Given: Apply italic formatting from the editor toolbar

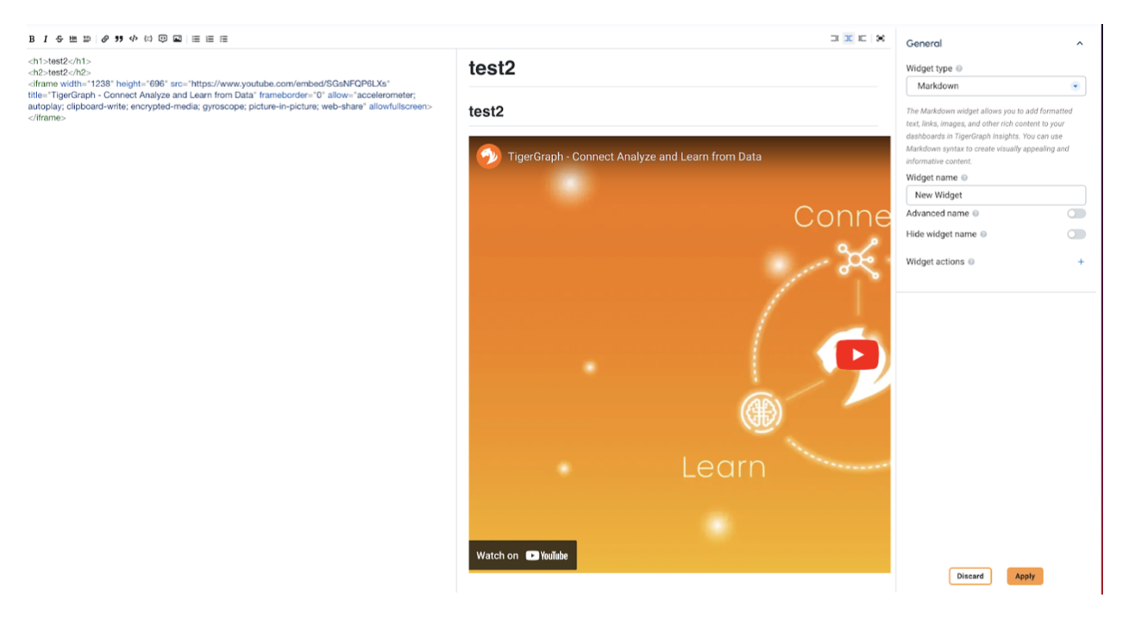Looking at the screenshot, I should point(46,39).
